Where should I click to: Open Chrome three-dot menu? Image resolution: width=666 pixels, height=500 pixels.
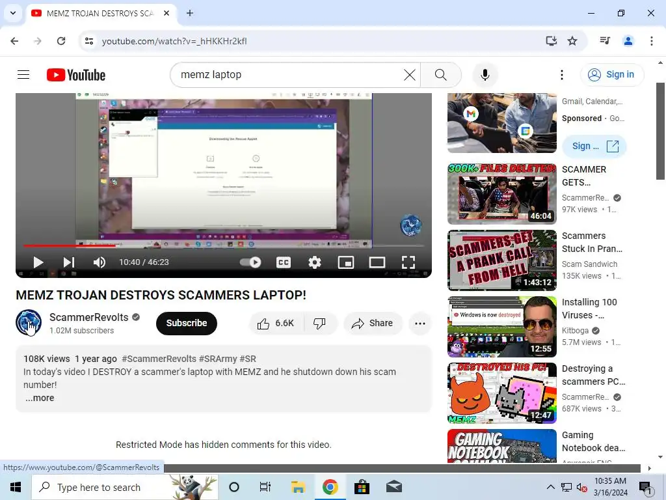click(651, 41)
